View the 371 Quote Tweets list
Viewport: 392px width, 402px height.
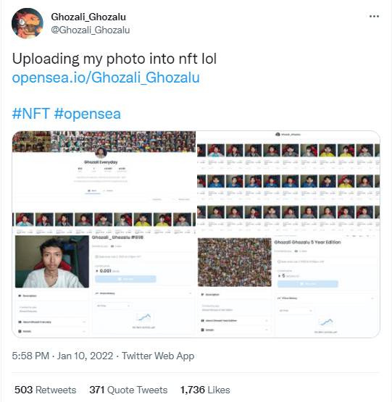coord(128,390)
